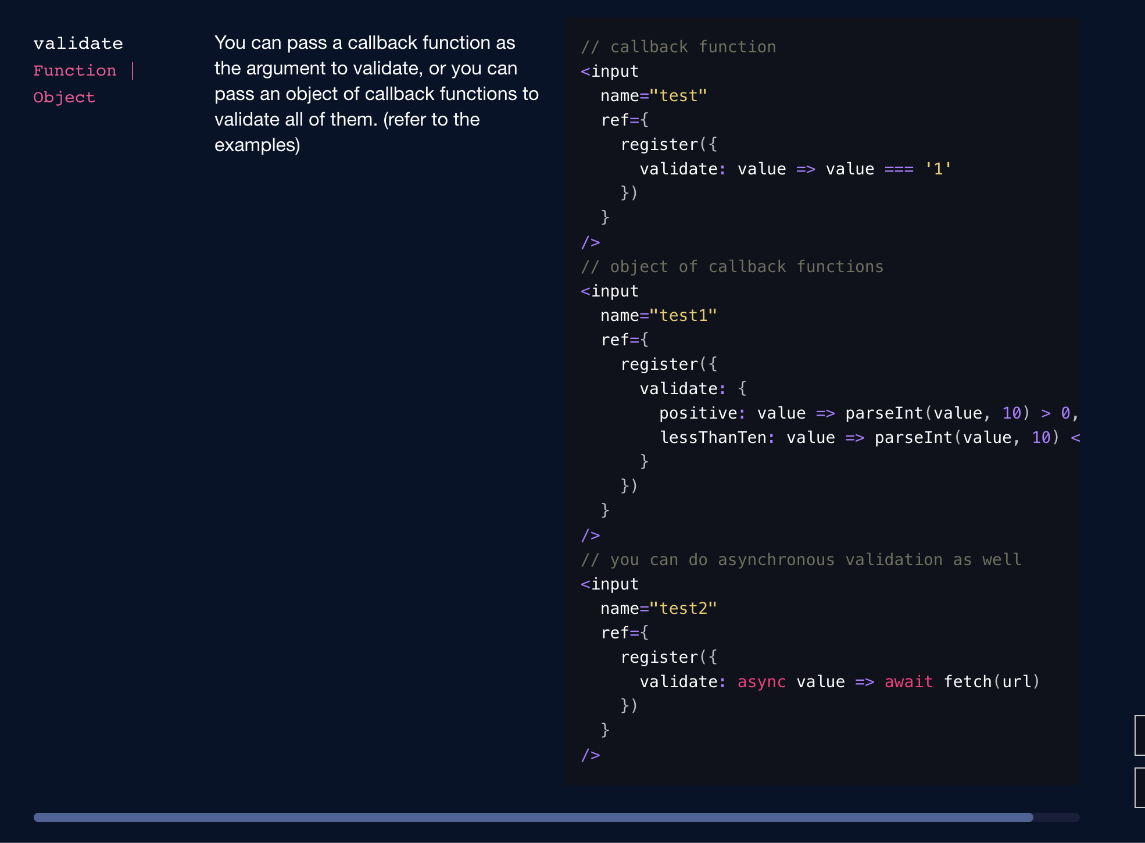Click the horizontal scrollbar thumb
This screenshot has height=843, width=1145.
[x=533, y=817]
